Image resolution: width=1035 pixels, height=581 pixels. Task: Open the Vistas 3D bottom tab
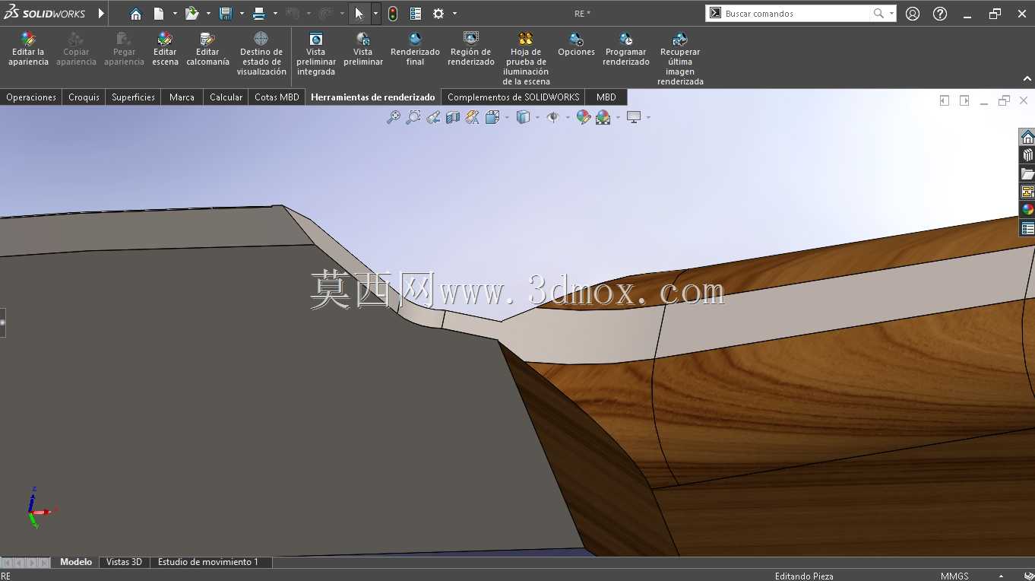pos(124,562)
